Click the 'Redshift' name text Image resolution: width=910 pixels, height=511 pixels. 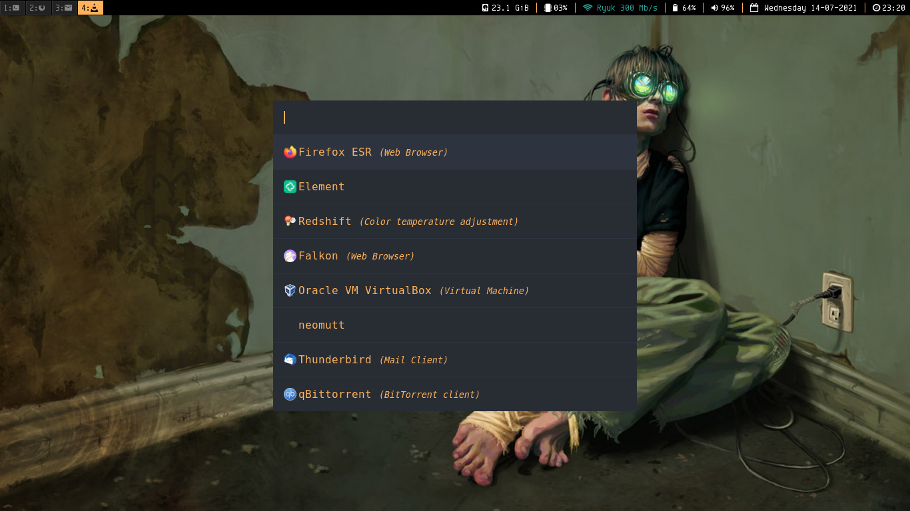pos(325,222)
